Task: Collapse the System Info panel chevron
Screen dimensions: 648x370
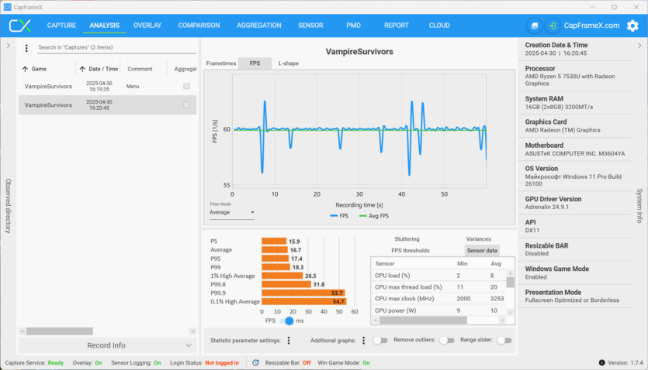Action: coord(639,46)
